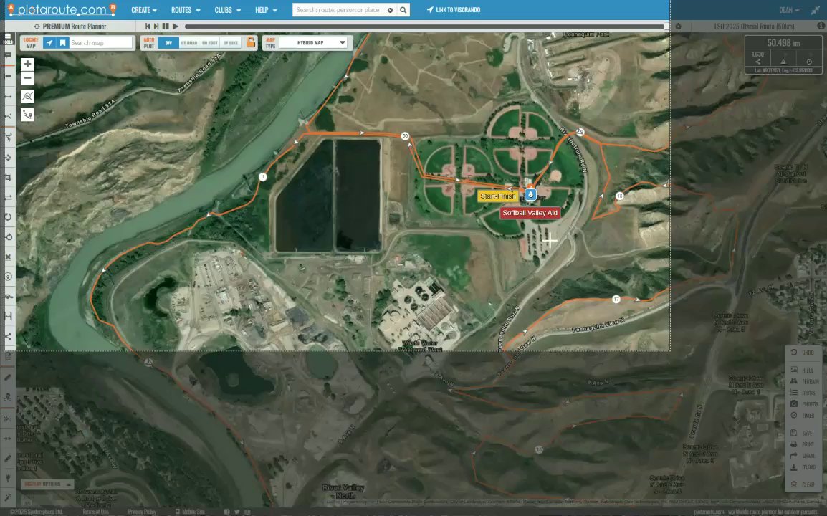Download the route file
The image size is (827, 516).
click(x=803, y=467)
